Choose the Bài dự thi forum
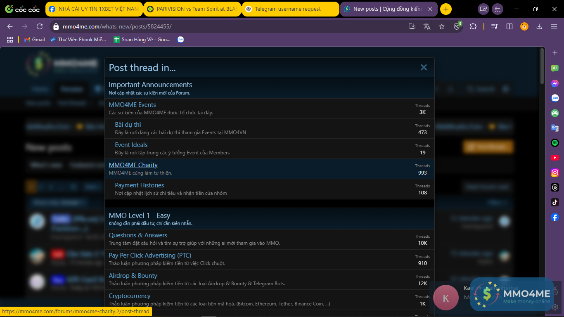This screenshot has height=317, width=564. point(128,125)
